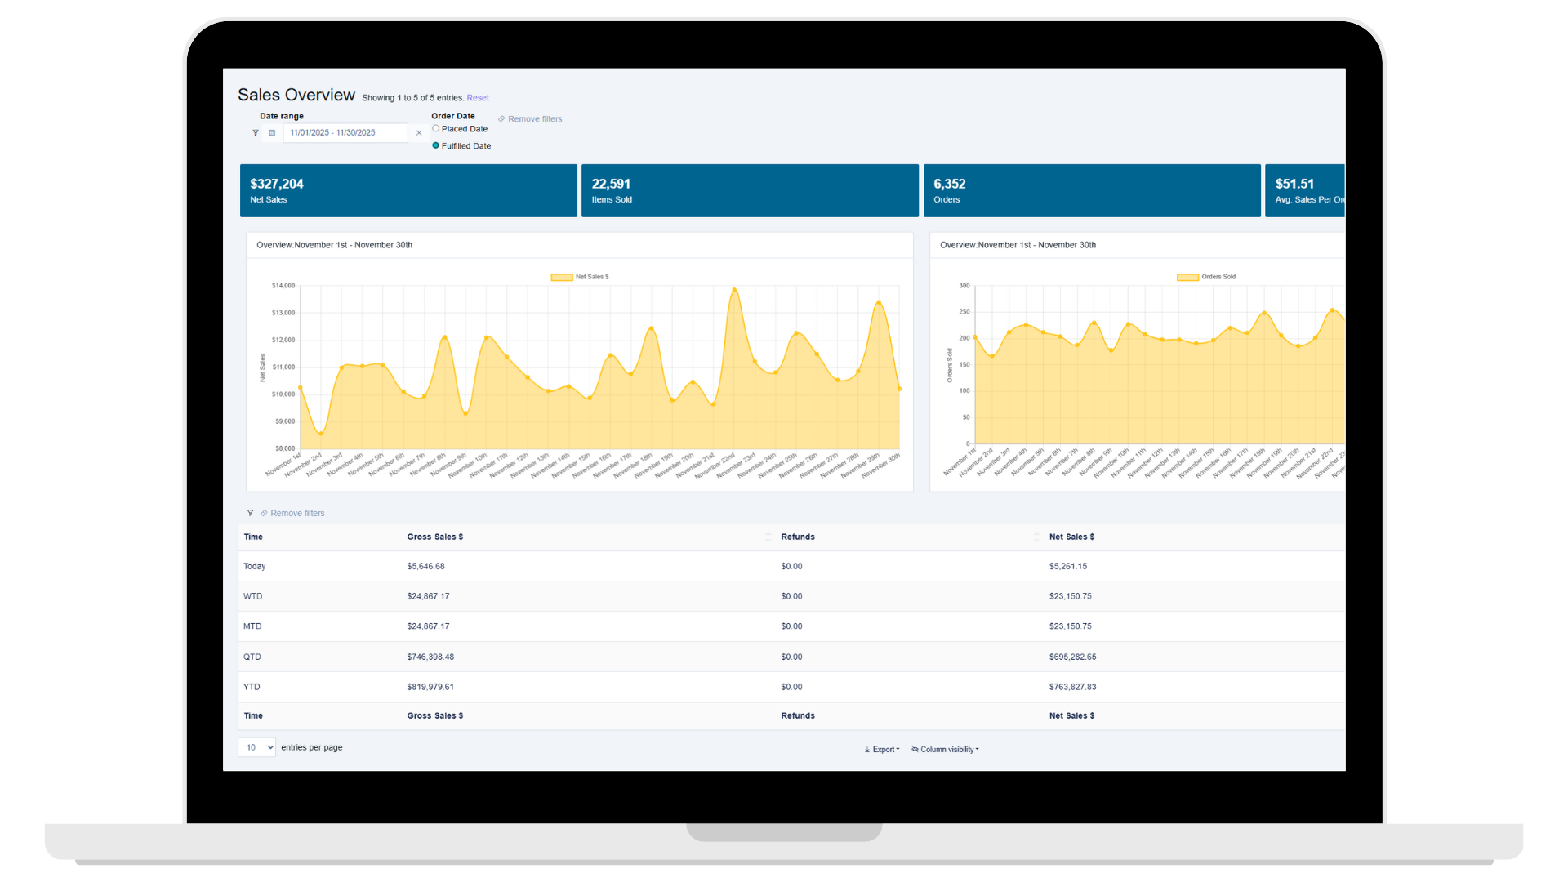Click sort arrows in Refunds column header
This screenshot has width=1568, height=882.
[x=1036, y=537]
